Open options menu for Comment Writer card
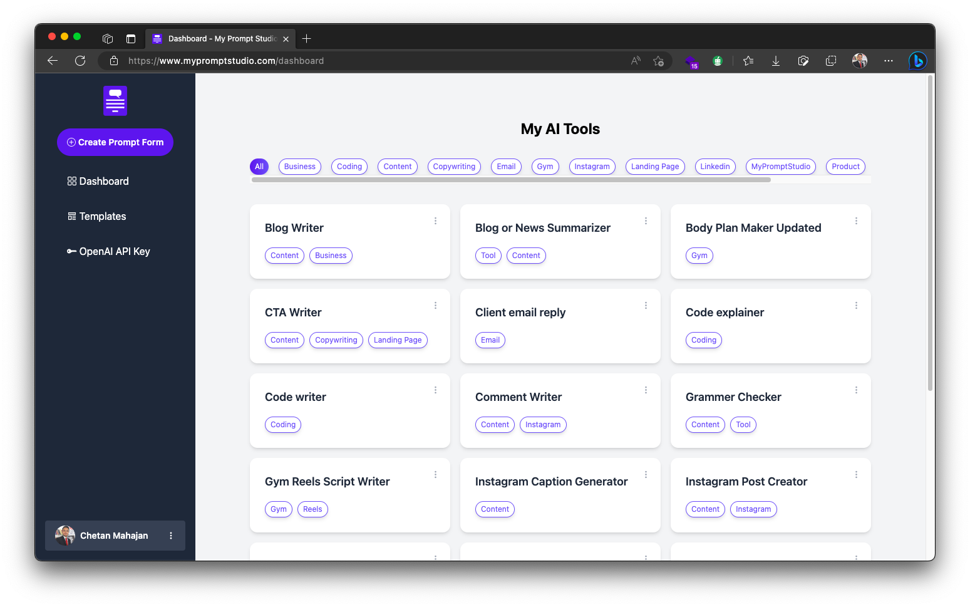Screen dimensions: 970x607 click(x=646, y=390)
